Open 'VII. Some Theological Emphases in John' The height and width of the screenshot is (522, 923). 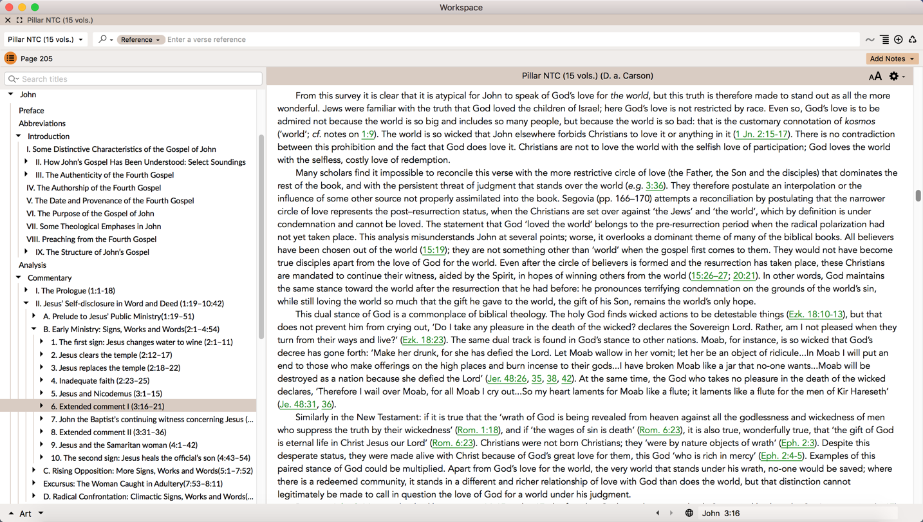(93, 227)
